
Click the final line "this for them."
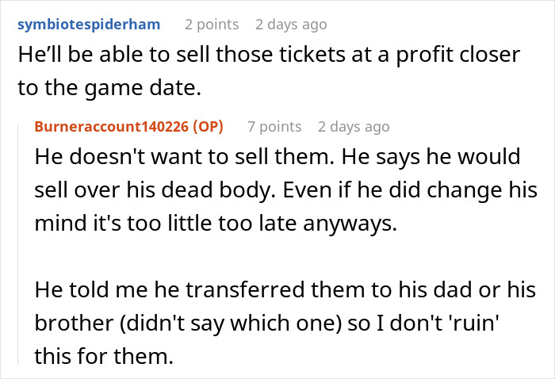(x=103, y=358)
